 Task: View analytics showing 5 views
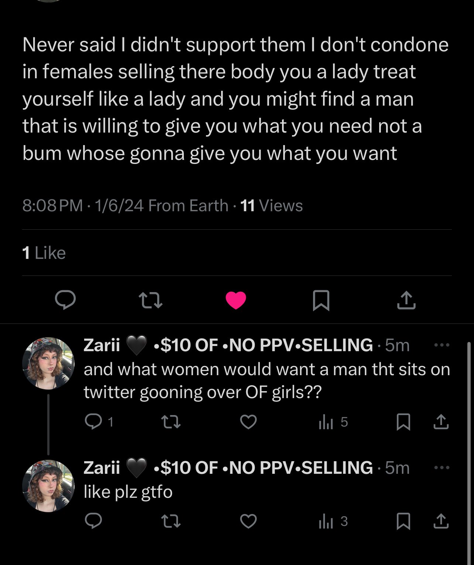(x=333, y=422)
